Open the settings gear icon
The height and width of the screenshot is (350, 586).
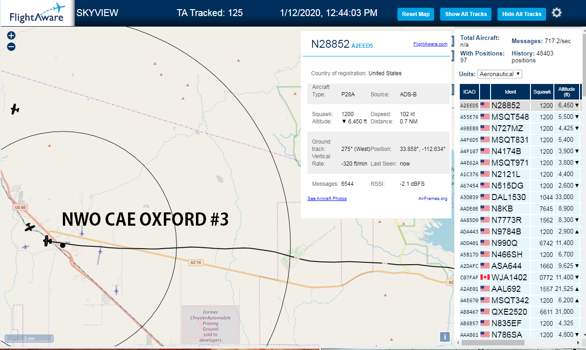(x=557, y=13)
